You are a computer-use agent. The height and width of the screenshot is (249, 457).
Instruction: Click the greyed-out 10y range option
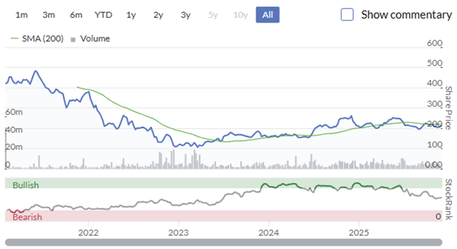pos(240,15)
